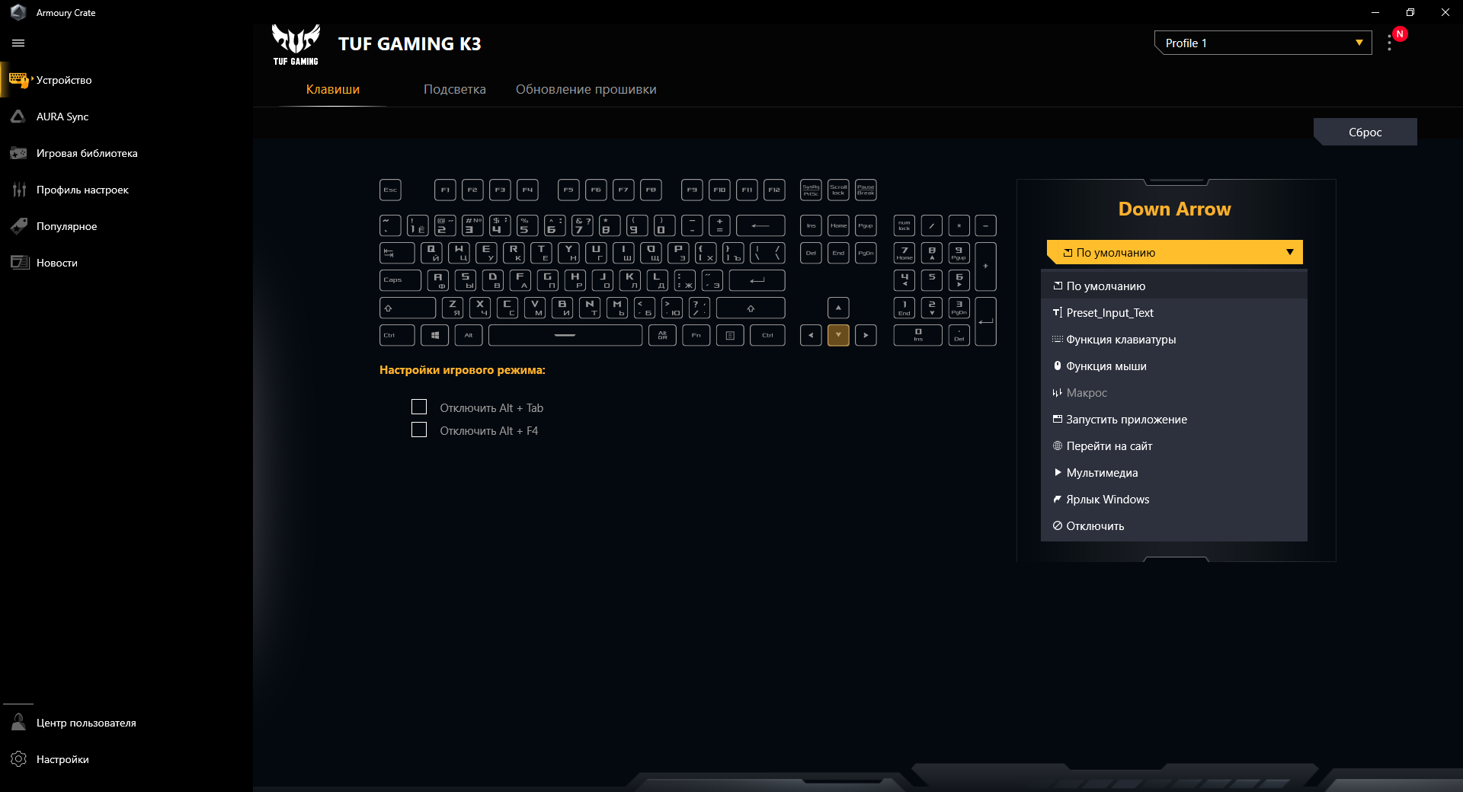
Task: Click the Сброс reset button
Action: (x=1365, y=132)
